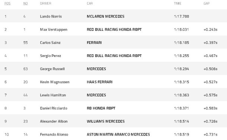Open Daniel Ricciardo driver entry
This screenshot has height=140, width=227.
point(54,108)
